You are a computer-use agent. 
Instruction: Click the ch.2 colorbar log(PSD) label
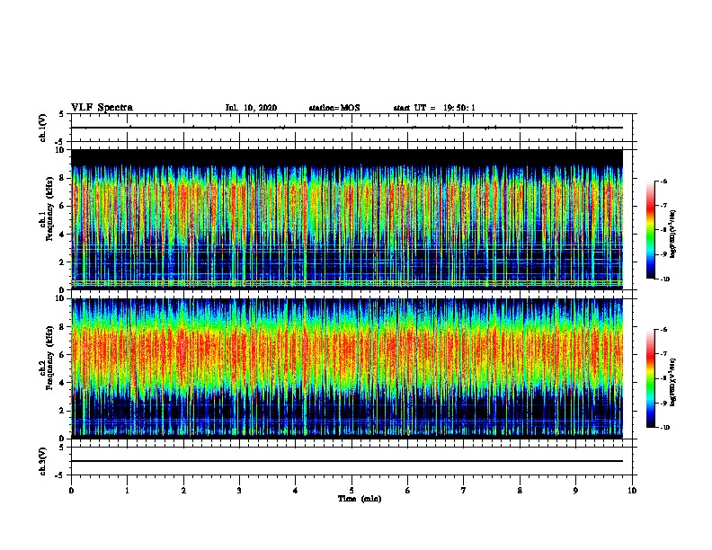pyautogui.click(x=673, y=382)
